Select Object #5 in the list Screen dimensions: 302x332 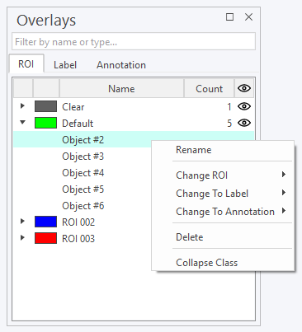[x=83, y=189]
